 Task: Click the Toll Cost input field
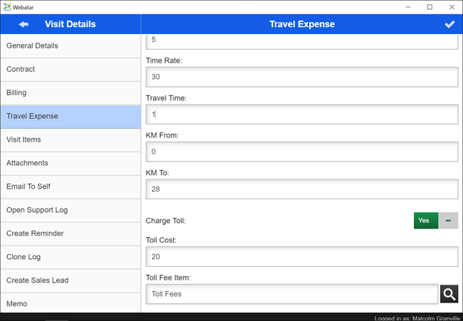(302, 256)
